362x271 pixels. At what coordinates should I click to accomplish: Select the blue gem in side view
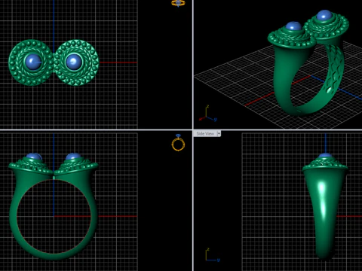pyautogui.click(x=326, y=156)
